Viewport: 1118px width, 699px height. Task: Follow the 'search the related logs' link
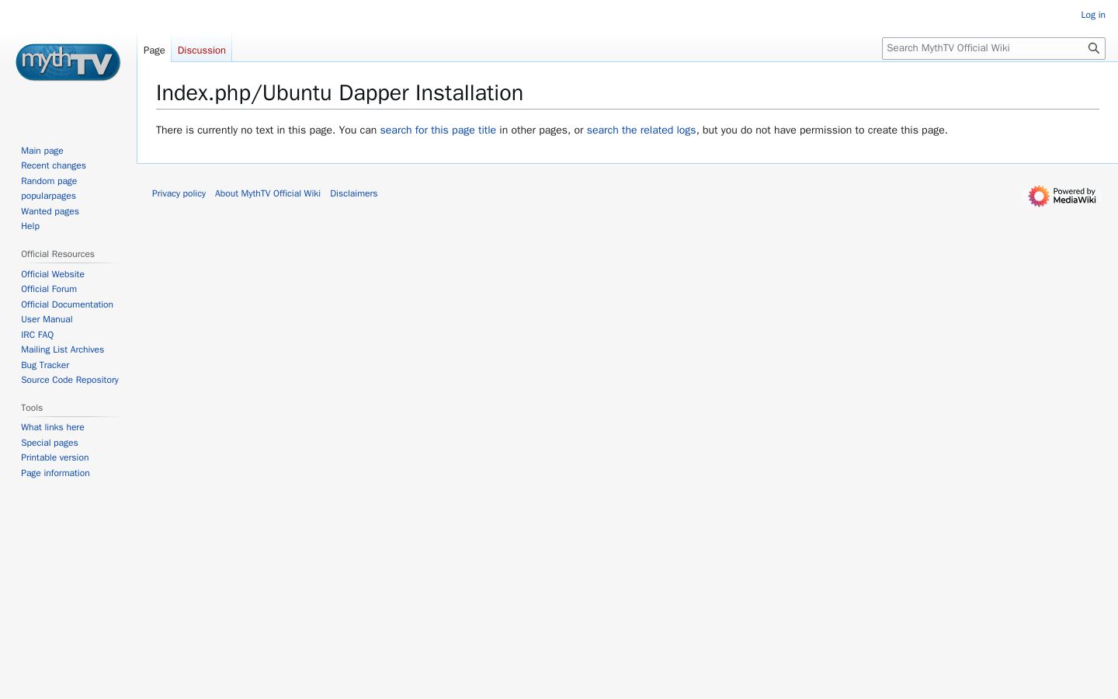coord(641,130)
